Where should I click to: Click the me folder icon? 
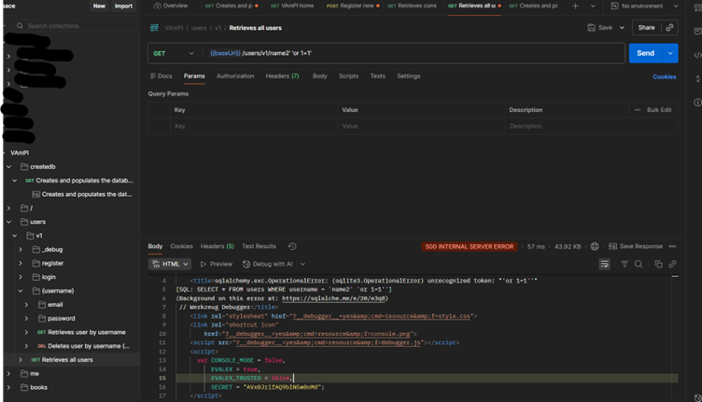(24, 374)
